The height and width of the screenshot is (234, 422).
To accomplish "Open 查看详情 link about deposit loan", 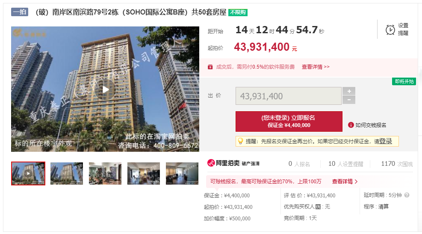I will [x=345, y=182].
